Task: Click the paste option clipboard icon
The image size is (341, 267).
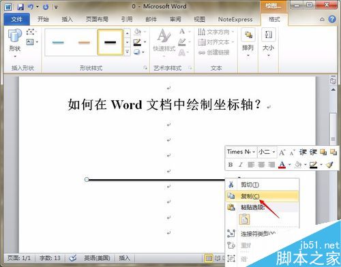Action: 244,219
